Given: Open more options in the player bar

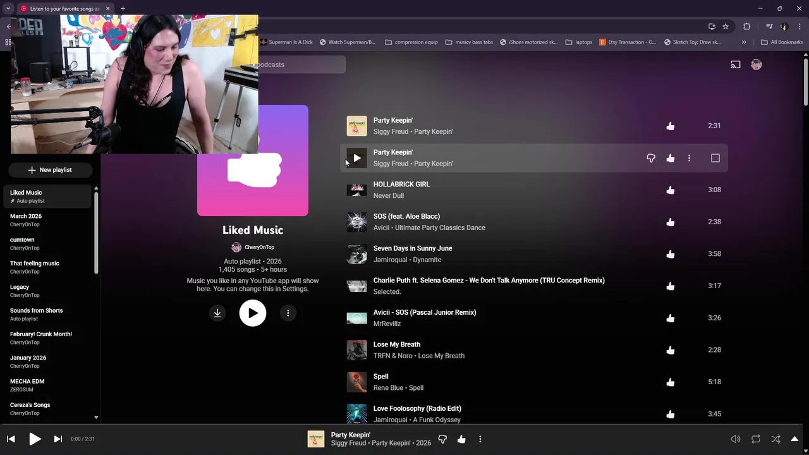Looking at the screenshot, I should tap(480, 439).
